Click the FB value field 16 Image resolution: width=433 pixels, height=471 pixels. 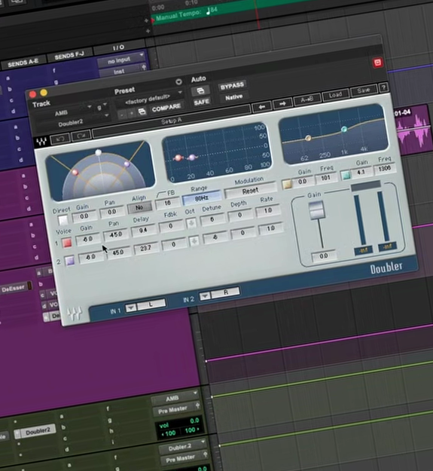pyautogui.click(x=168, y=203)
